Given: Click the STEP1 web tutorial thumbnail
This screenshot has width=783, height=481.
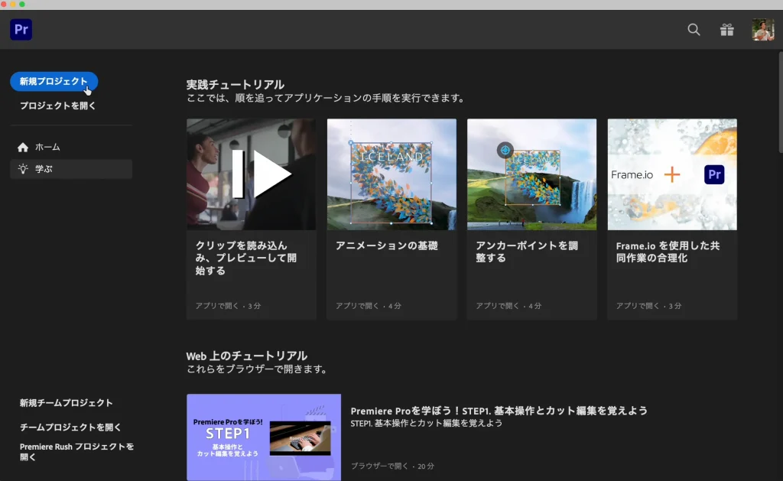Looking at the screenshot, I should pos(263,437).
